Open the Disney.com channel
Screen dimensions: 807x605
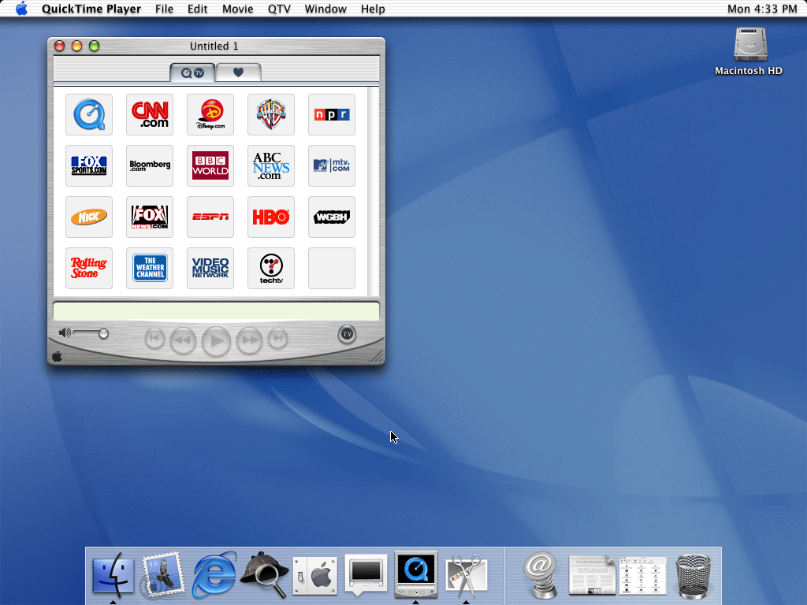pyautogui.click(x=210, y=115)
